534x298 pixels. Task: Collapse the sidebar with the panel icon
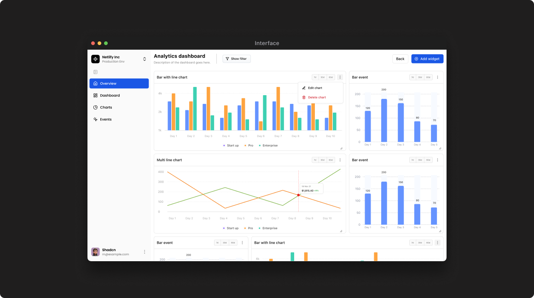coord(95,72)
